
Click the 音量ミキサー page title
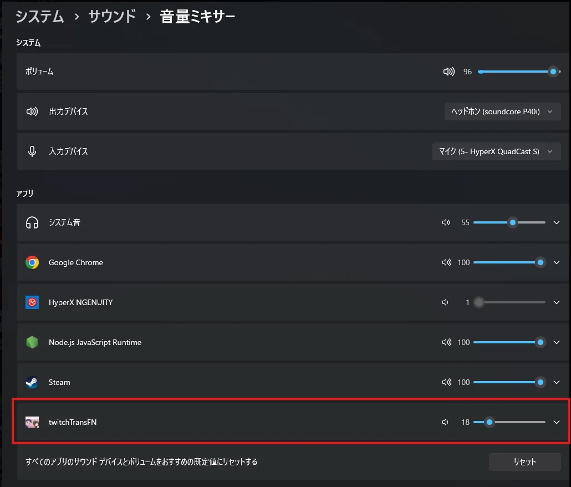(198, 17)
